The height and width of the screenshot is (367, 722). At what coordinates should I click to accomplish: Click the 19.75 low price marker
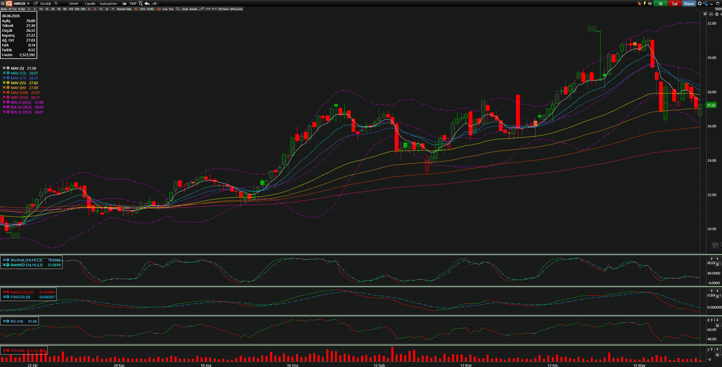[x=15, y=235]
